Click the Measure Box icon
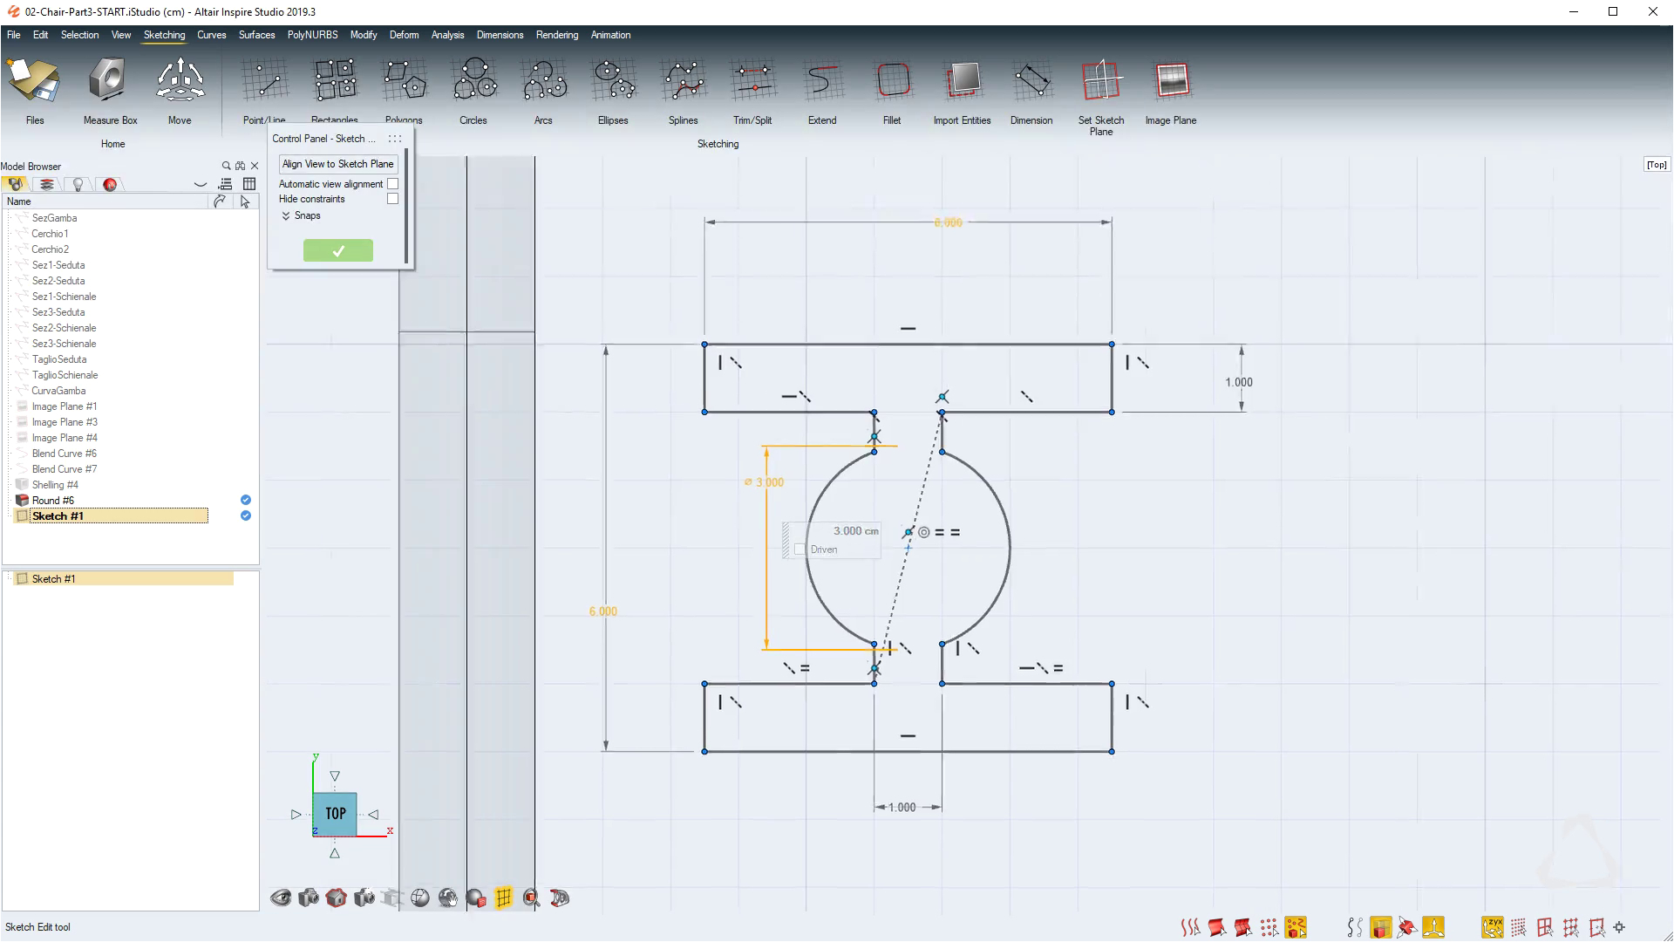The image size is (1674, 942). (x=110, y=81)
